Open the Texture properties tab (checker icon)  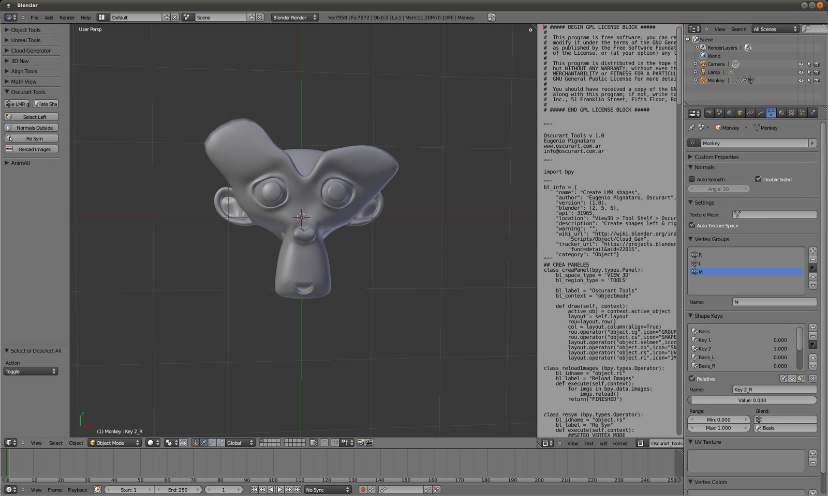tap(792, 113)
